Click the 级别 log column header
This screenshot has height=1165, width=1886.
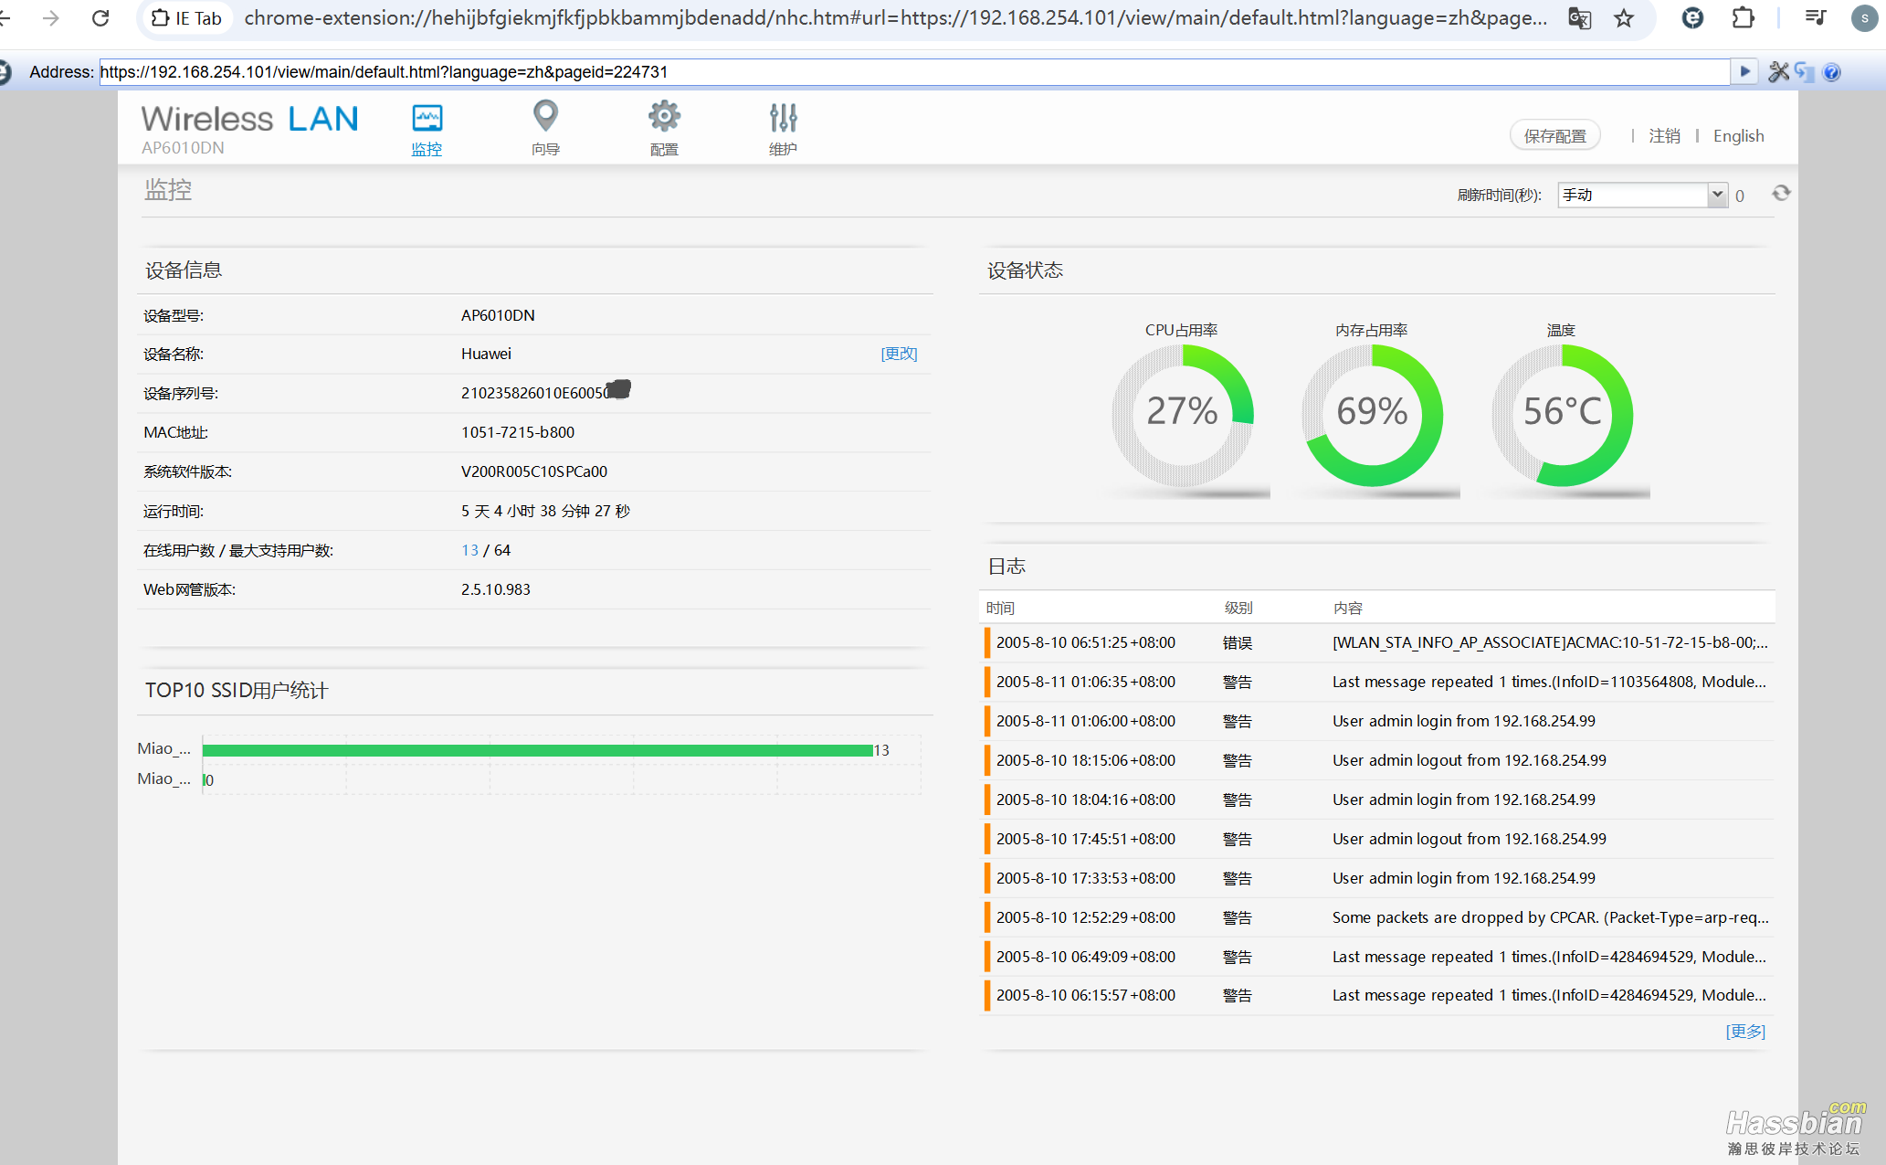(x=1238, y=608)
